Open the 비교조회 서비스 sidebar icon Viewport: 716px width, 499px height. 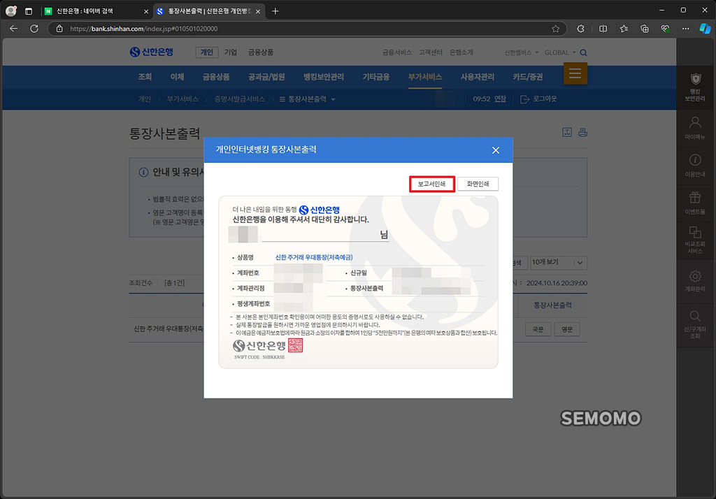(695, 240)
